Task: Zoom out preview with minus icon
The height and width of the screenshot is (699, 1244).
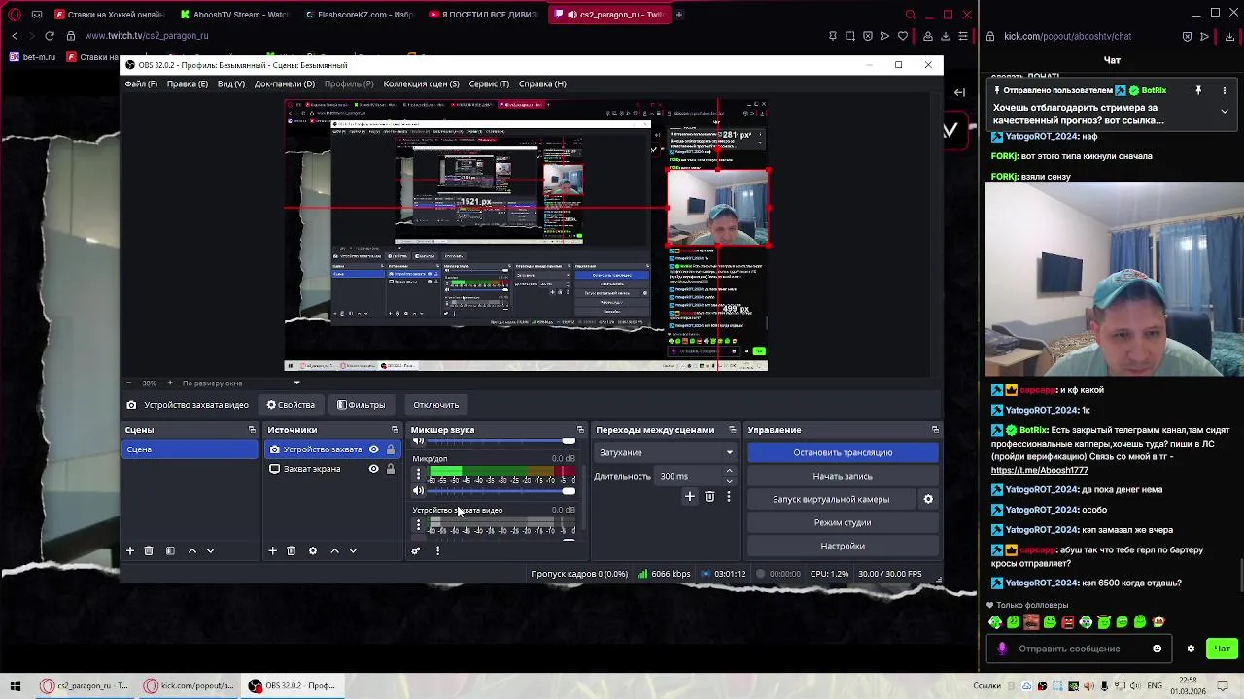Action: (x=130, y=383)
